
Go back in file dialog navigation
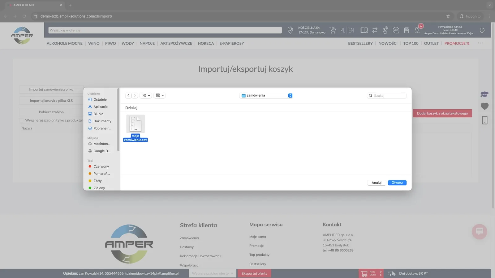click(x=129, y=95)
